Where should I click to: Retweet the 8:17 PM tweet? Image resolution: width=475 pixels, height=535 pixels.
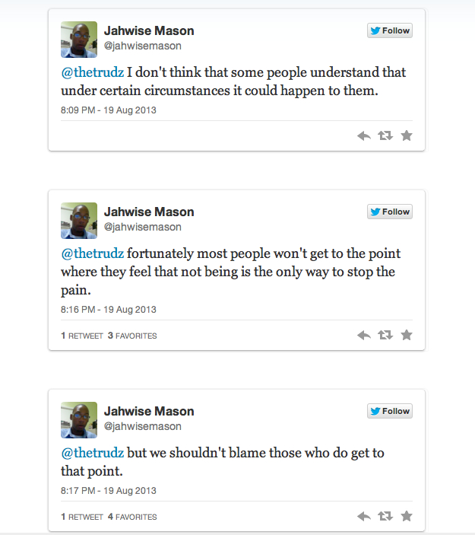click(x=385, y=516)
